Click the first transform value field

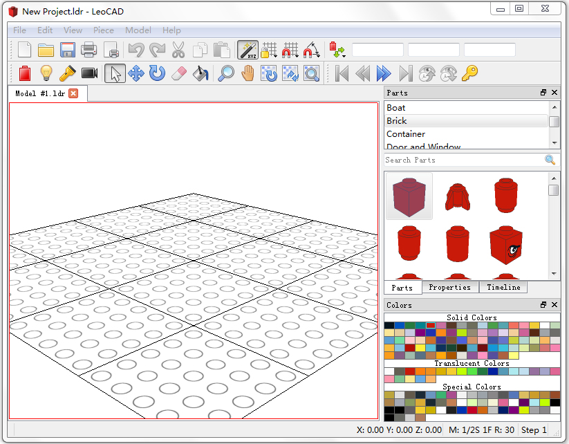[x=377, y=50]
